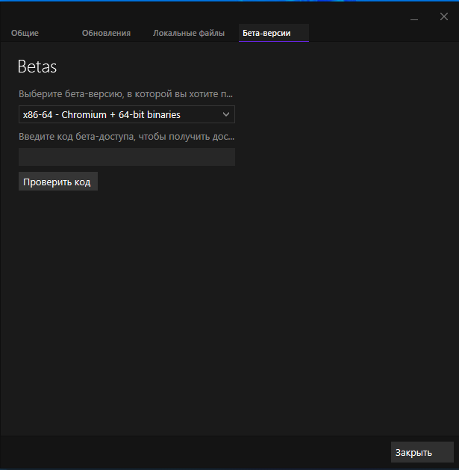
Task: Close the window with the X icon
Action: tap(443, 16)
